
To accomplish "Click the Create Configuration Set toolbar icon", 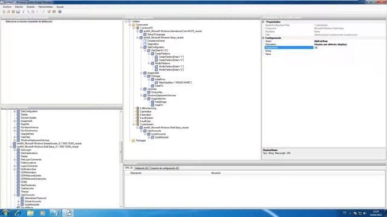I will (54, 12).
